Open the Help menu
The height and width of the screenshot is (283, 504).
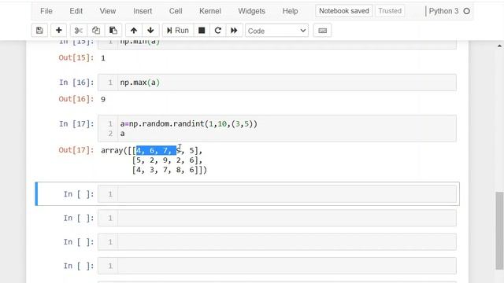point(290,11)
